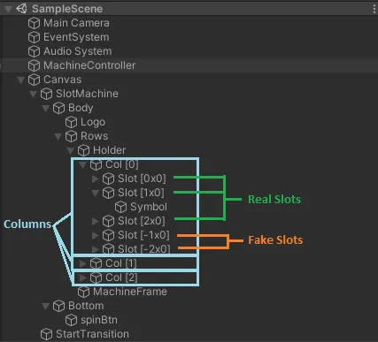Viewport: 378px width, 342px height.
Task: Select the Slot [-2x0] row label
Action: pos(144,249)
